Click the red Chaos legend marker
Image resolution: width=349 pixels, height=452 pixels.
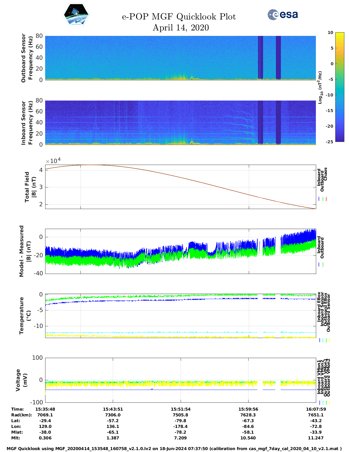point(326,199)
